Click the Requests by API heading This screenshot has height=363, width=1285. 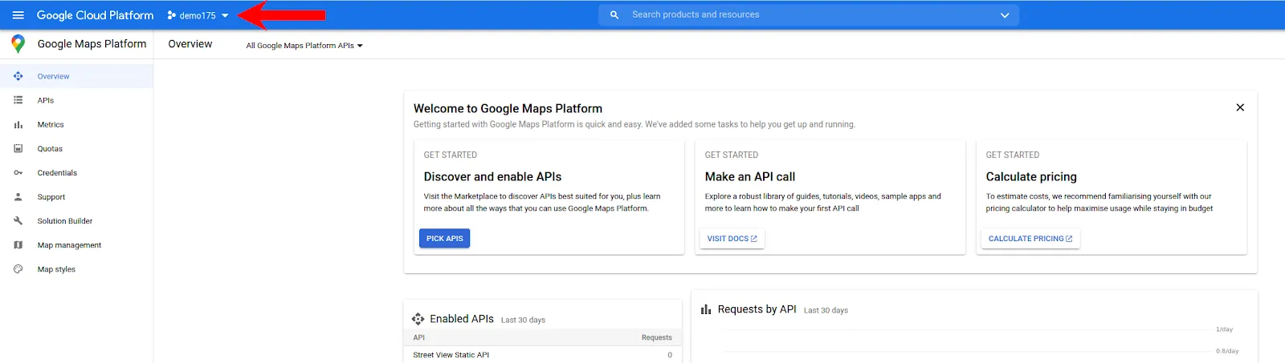[x=757, y=309]
